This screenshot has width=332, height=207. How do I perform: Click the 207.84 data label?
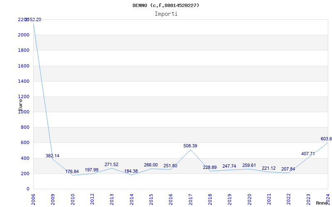tap(288, 169)
